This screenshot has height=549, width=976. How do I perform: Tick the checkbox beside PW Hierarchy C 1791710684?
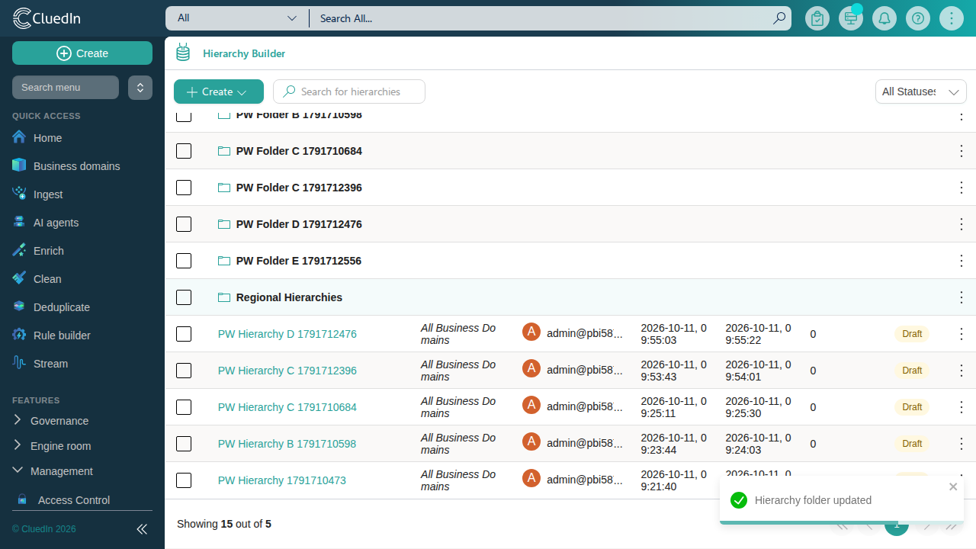click(184, 407)
